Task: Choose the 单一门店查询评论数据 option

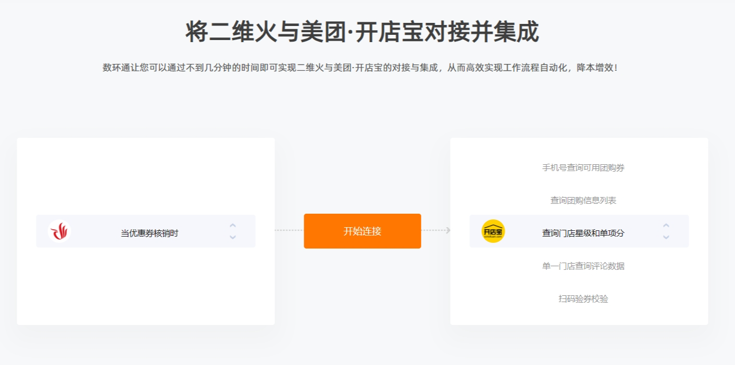Action: 583,266
